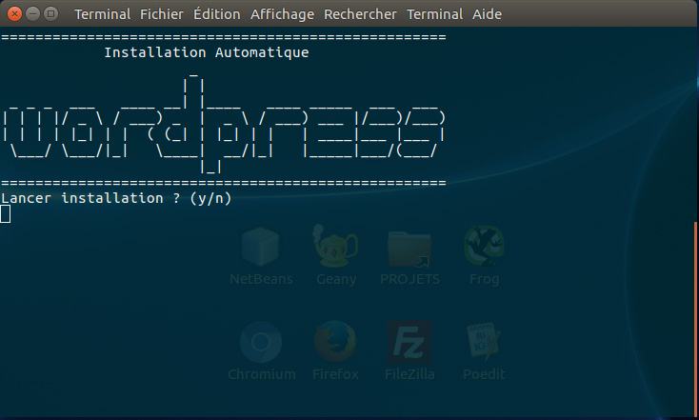This screenshot has width=699, height=420.
Task: Click the PROJETS folder shortcut icon
Action: pos(409,249)
